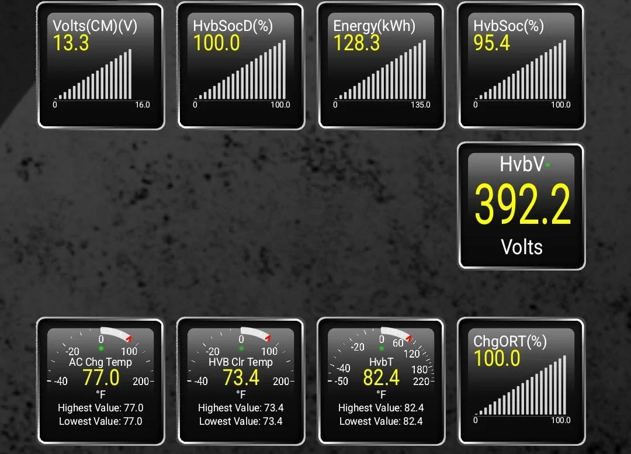
Task: Click the 135.0 max scale label
Action: (x=421, y=105)
